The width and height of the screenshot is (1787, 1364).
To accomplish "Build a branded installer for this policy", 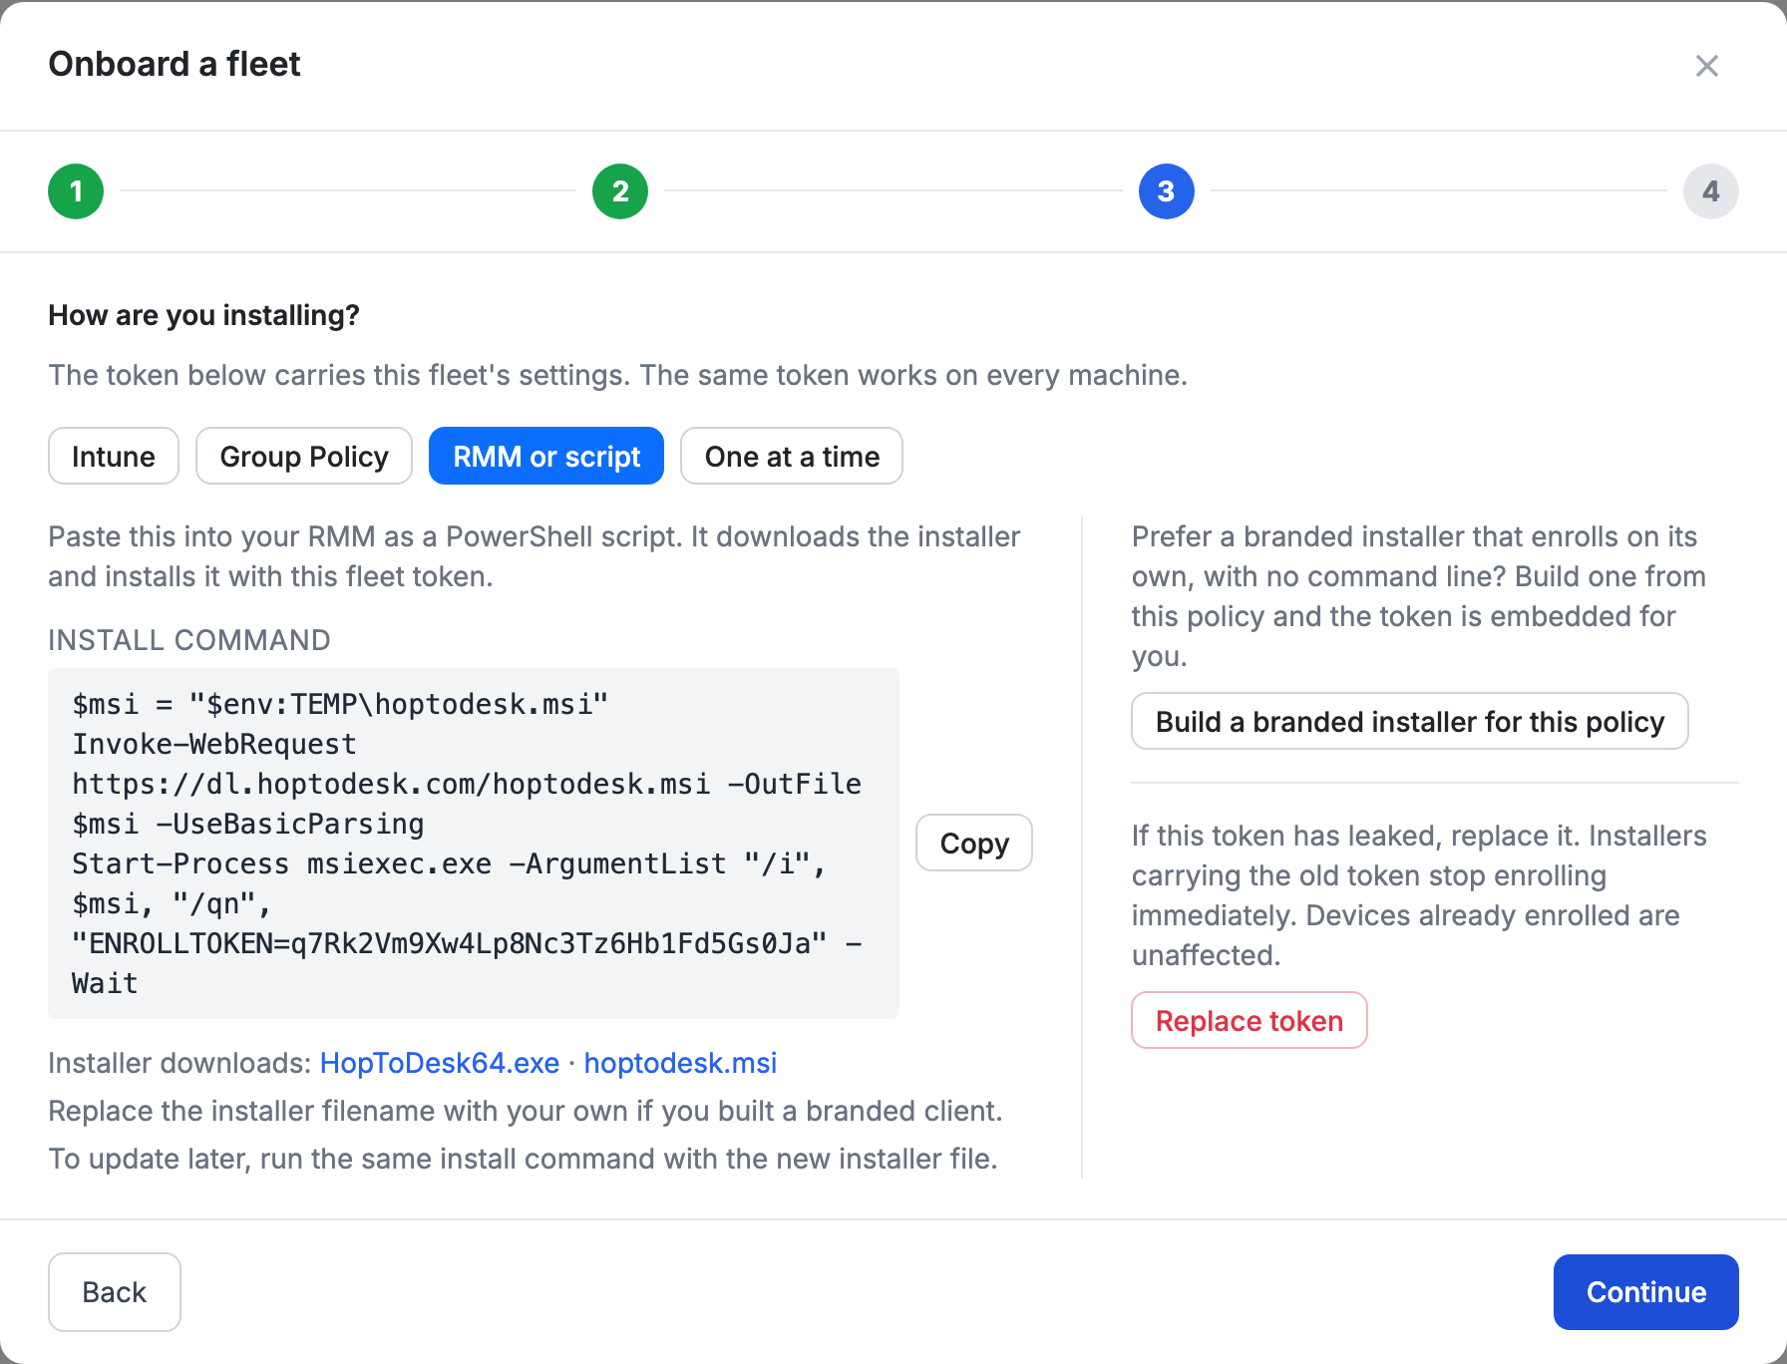I will click(x=1410, y=721).
